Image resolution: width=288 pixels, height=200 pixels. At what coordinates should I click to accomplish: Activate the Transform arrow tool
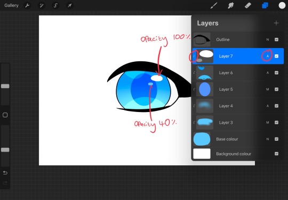point(69,5)
